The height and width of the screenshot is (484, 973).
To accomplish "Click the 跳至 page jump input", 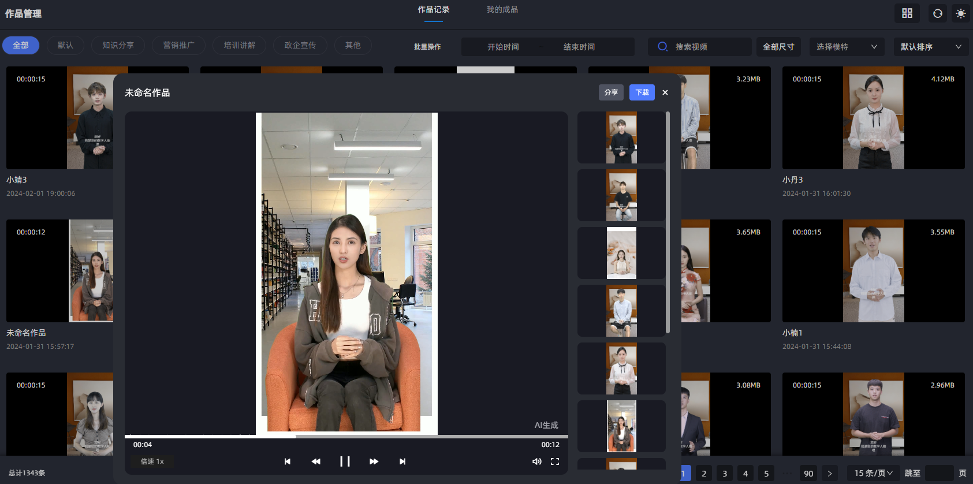I will click(940, 473).
